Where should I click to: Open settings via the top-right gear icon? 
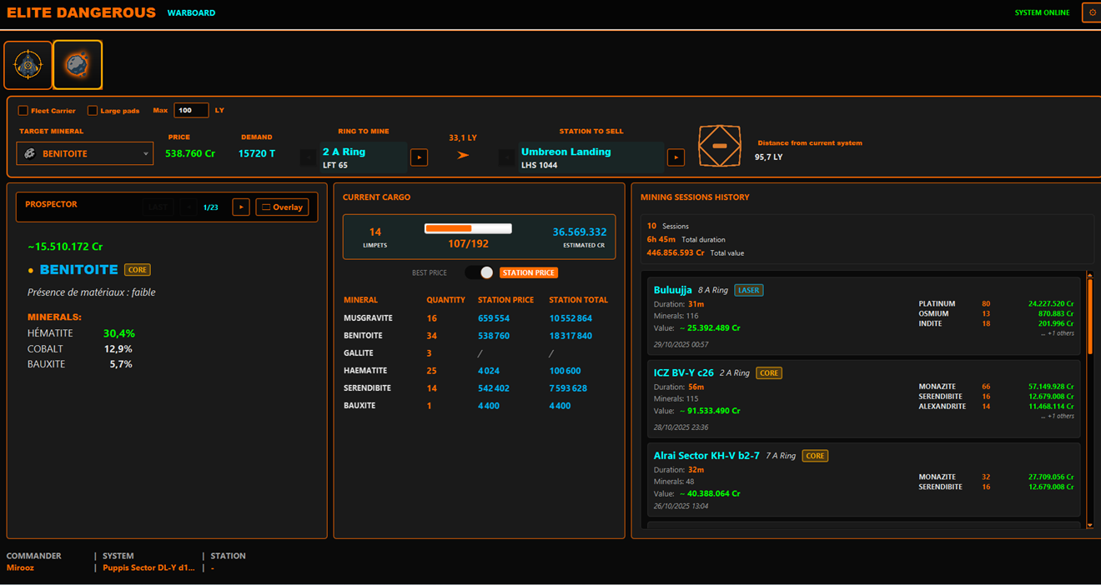1092,12
